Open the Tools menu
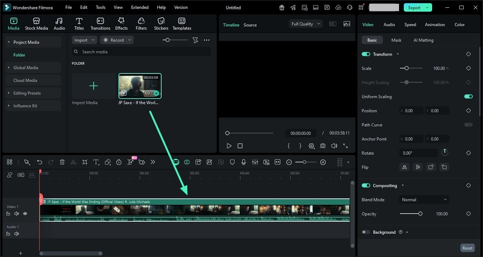 100,7
